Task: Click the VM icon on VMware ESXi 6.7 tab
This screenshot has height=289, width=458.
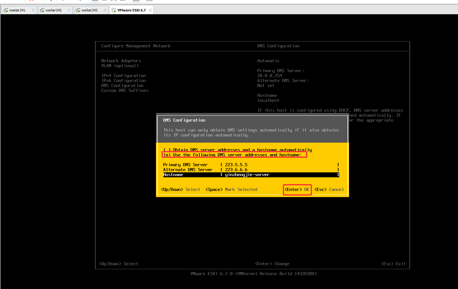Action: coord(114,10)
